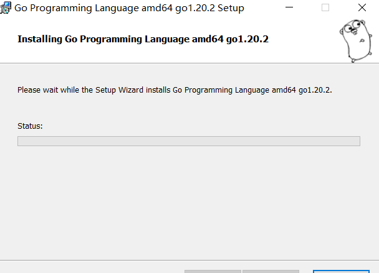
Task: Click the horizontal divider above the footer buttons
Action: (188, 259)
